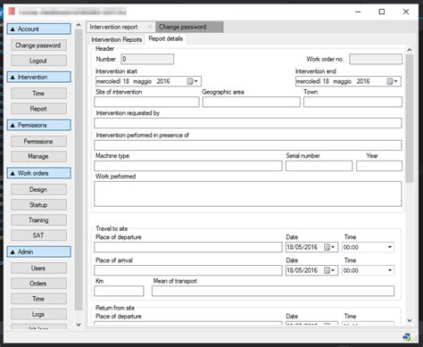The image size is (423, 347).
Task: Close the Intervention report tab
Action: [x=150, y=27]
